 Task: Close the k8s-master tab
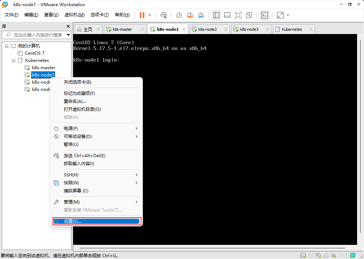click(x=142, y=29)
